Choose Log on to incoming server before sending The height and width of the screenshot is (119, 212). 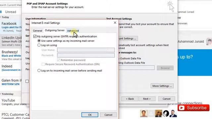click(39, 70)
